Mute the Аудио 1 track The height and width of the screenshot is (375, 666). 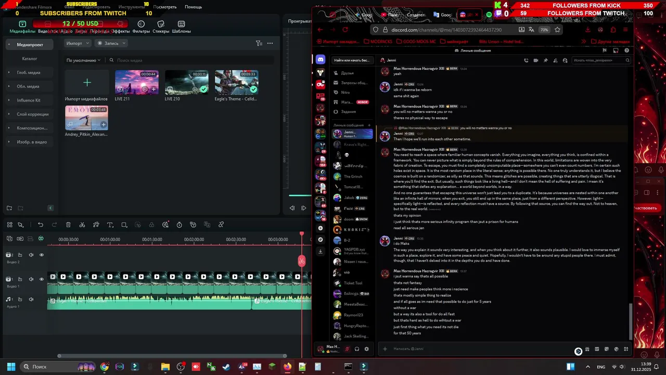point(31,299)
